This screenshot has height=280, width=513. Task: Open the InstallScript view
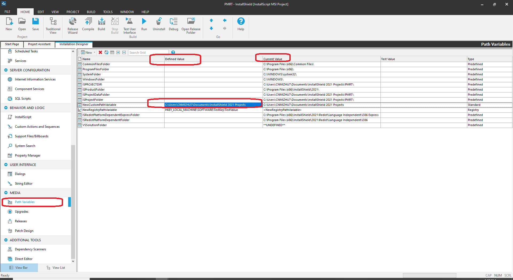tap(23, 117)
